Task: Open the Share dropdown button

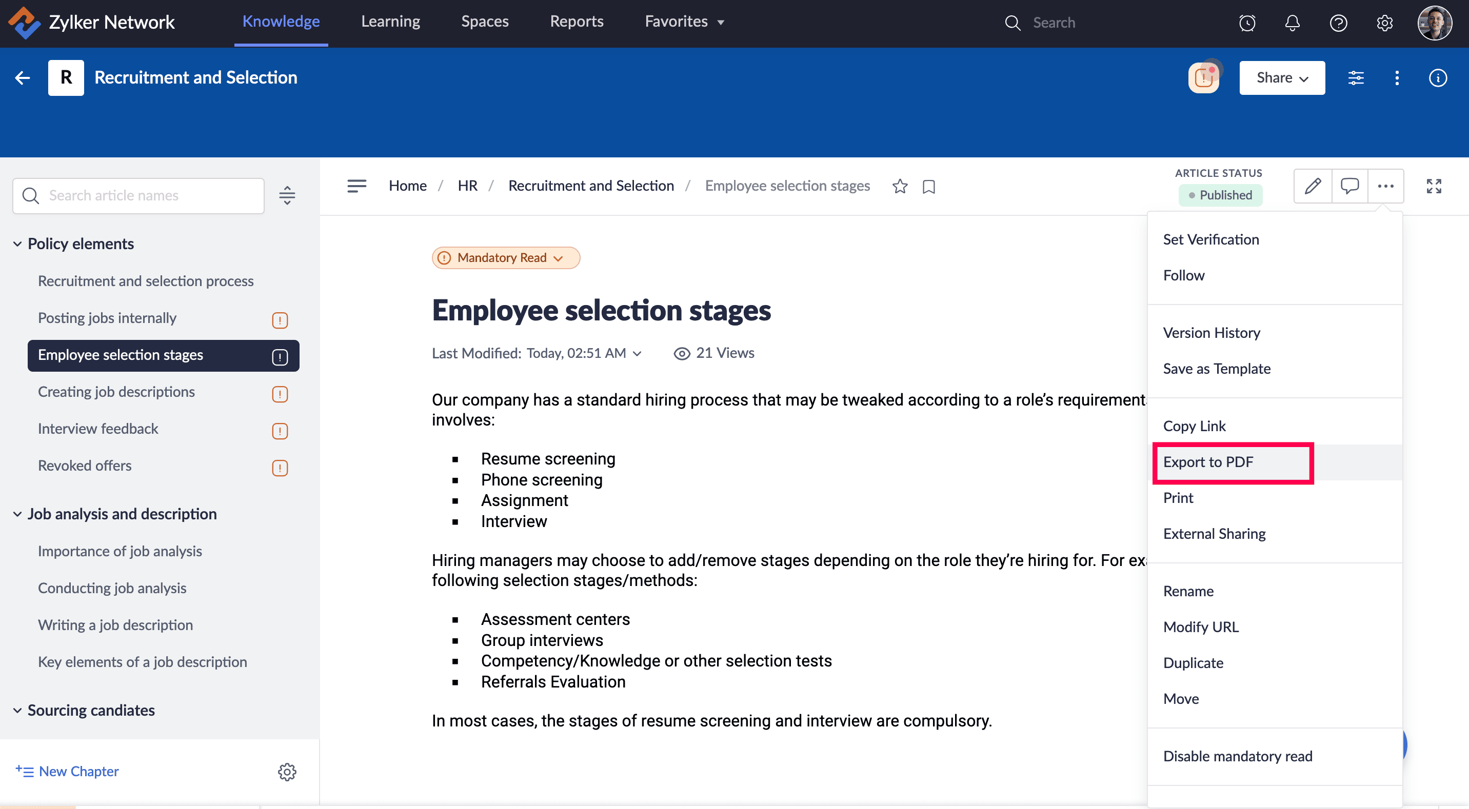Action: (1281, 77)
